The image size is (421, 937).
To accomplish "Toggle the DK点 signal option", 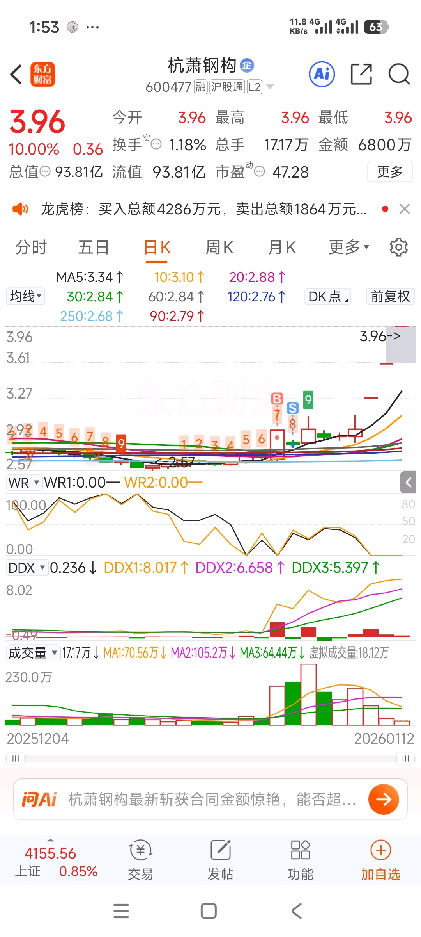I will click(x=327, y=296).
